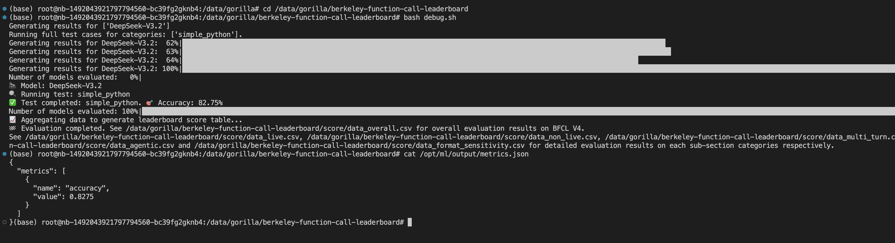Click the gorilla emoji before Model

click(x=13, y=86)
